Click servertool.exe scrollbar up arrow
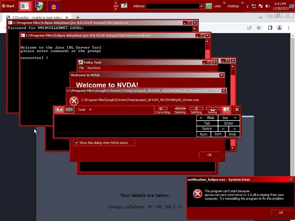The width and height of the screenshot is (295, 221). pos(207,41)
